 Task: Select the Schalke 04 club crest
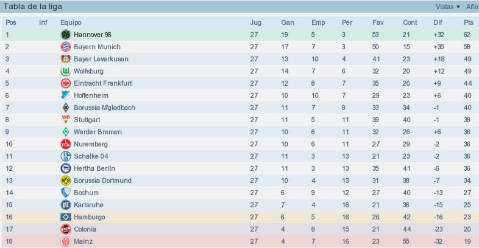click(66, 156)
